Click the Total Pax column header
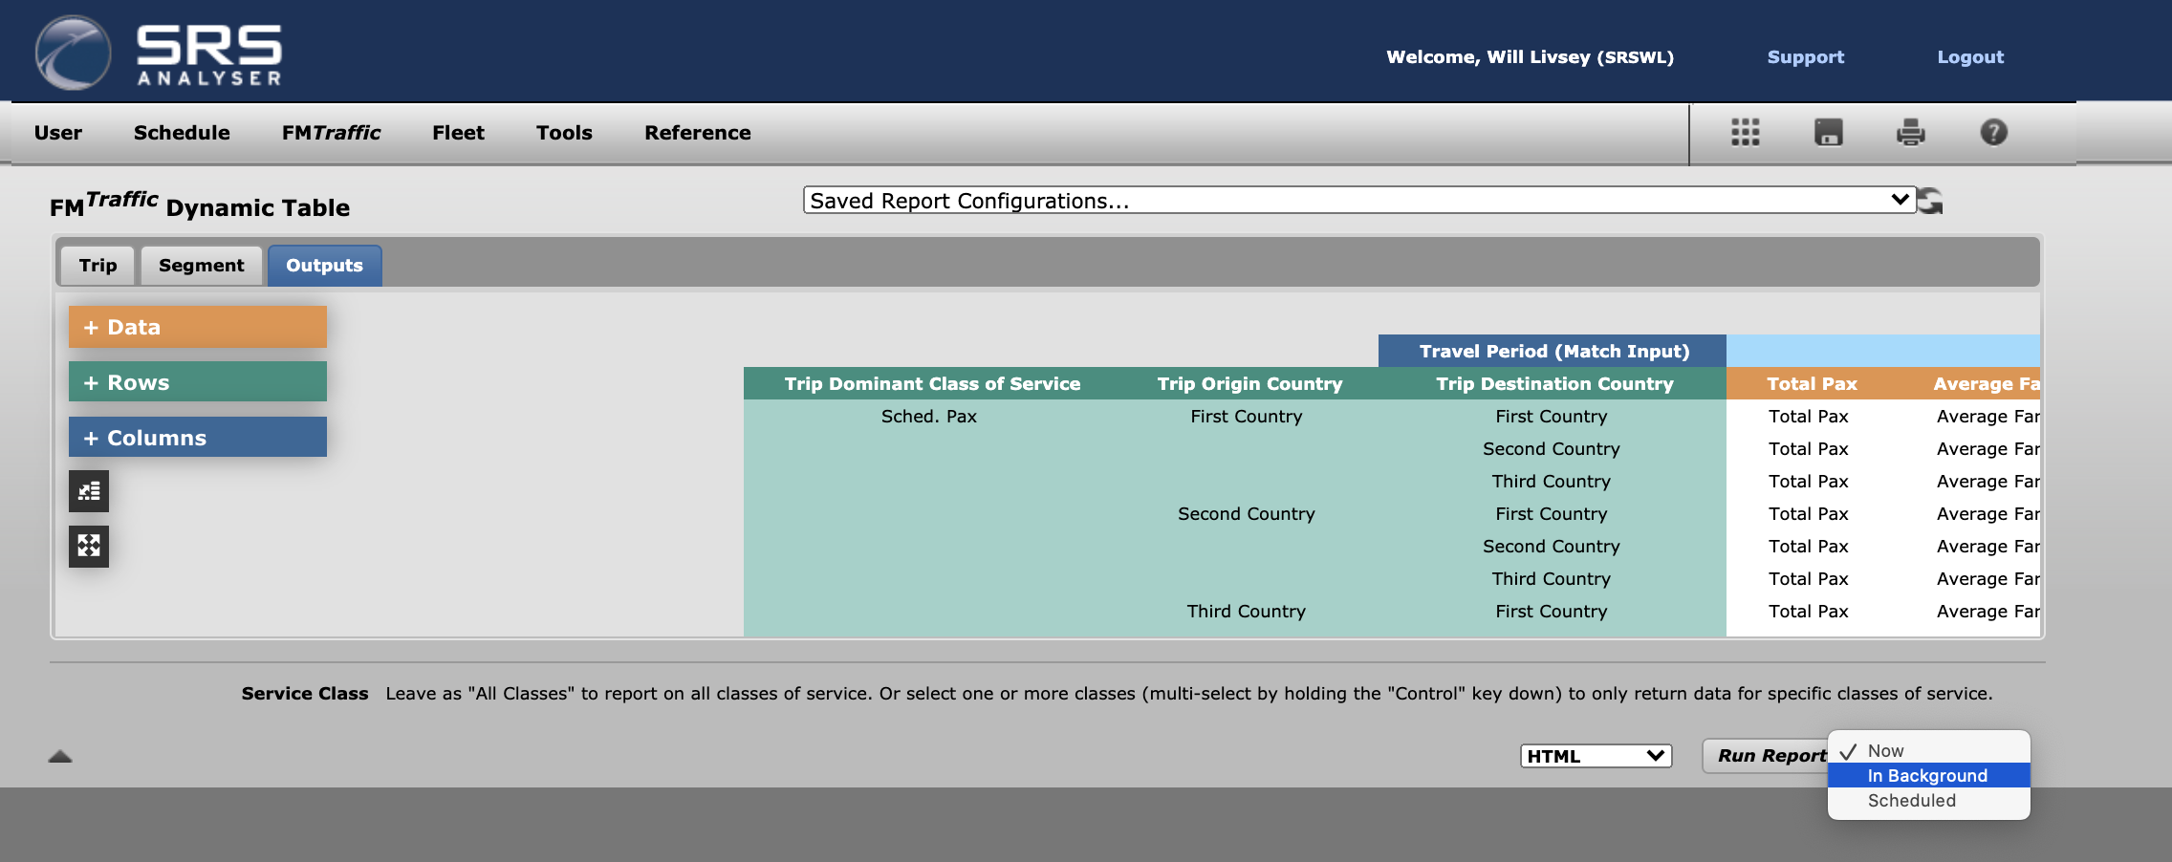The height and width of the screenshot is (862, 2172). tap(1812, 383)
